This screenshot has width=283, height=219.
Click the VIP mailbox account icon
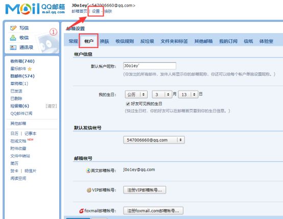pyautogui.click(x=89, y=190)
